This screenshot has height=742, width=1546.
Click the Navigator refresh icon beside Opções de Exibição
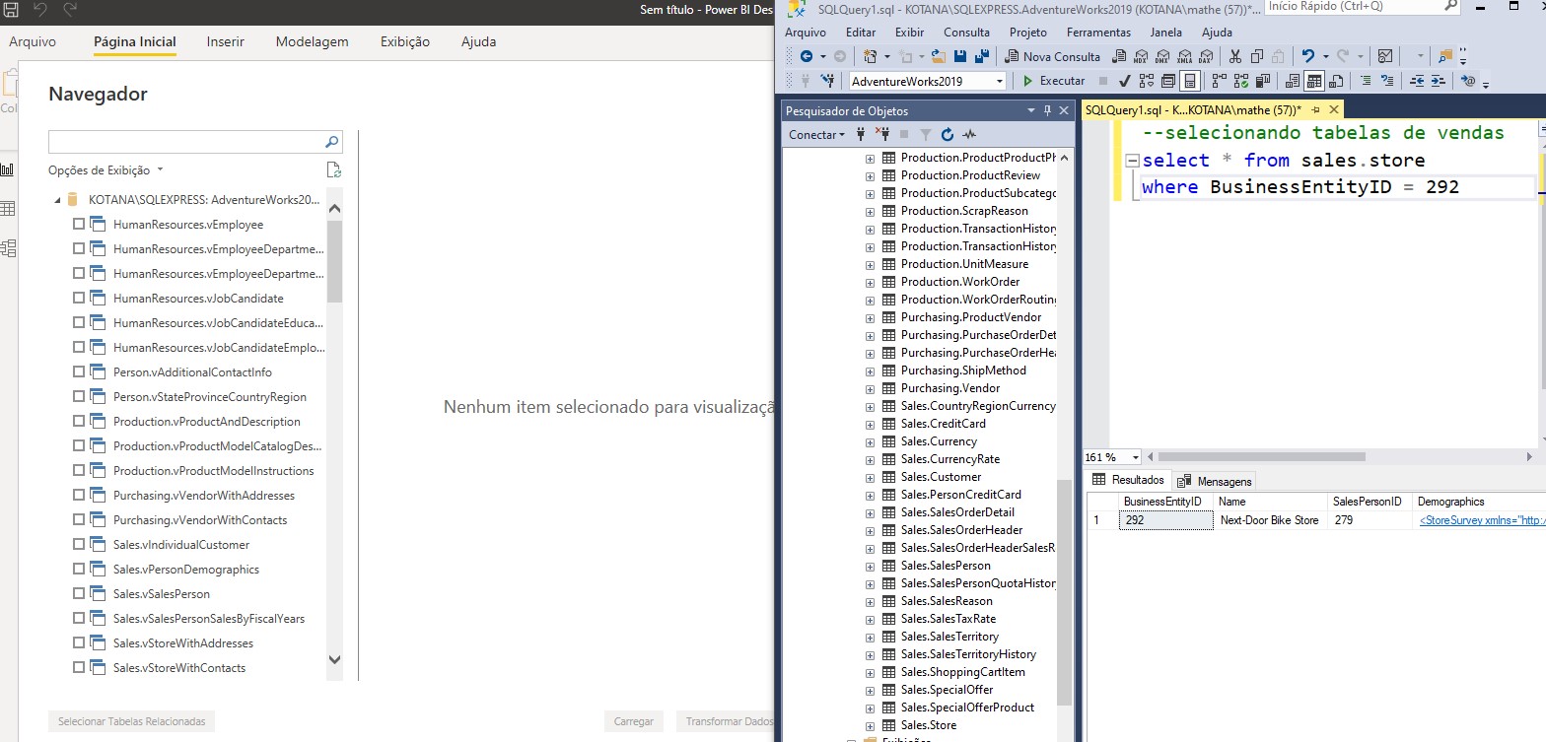pos(333,169)
